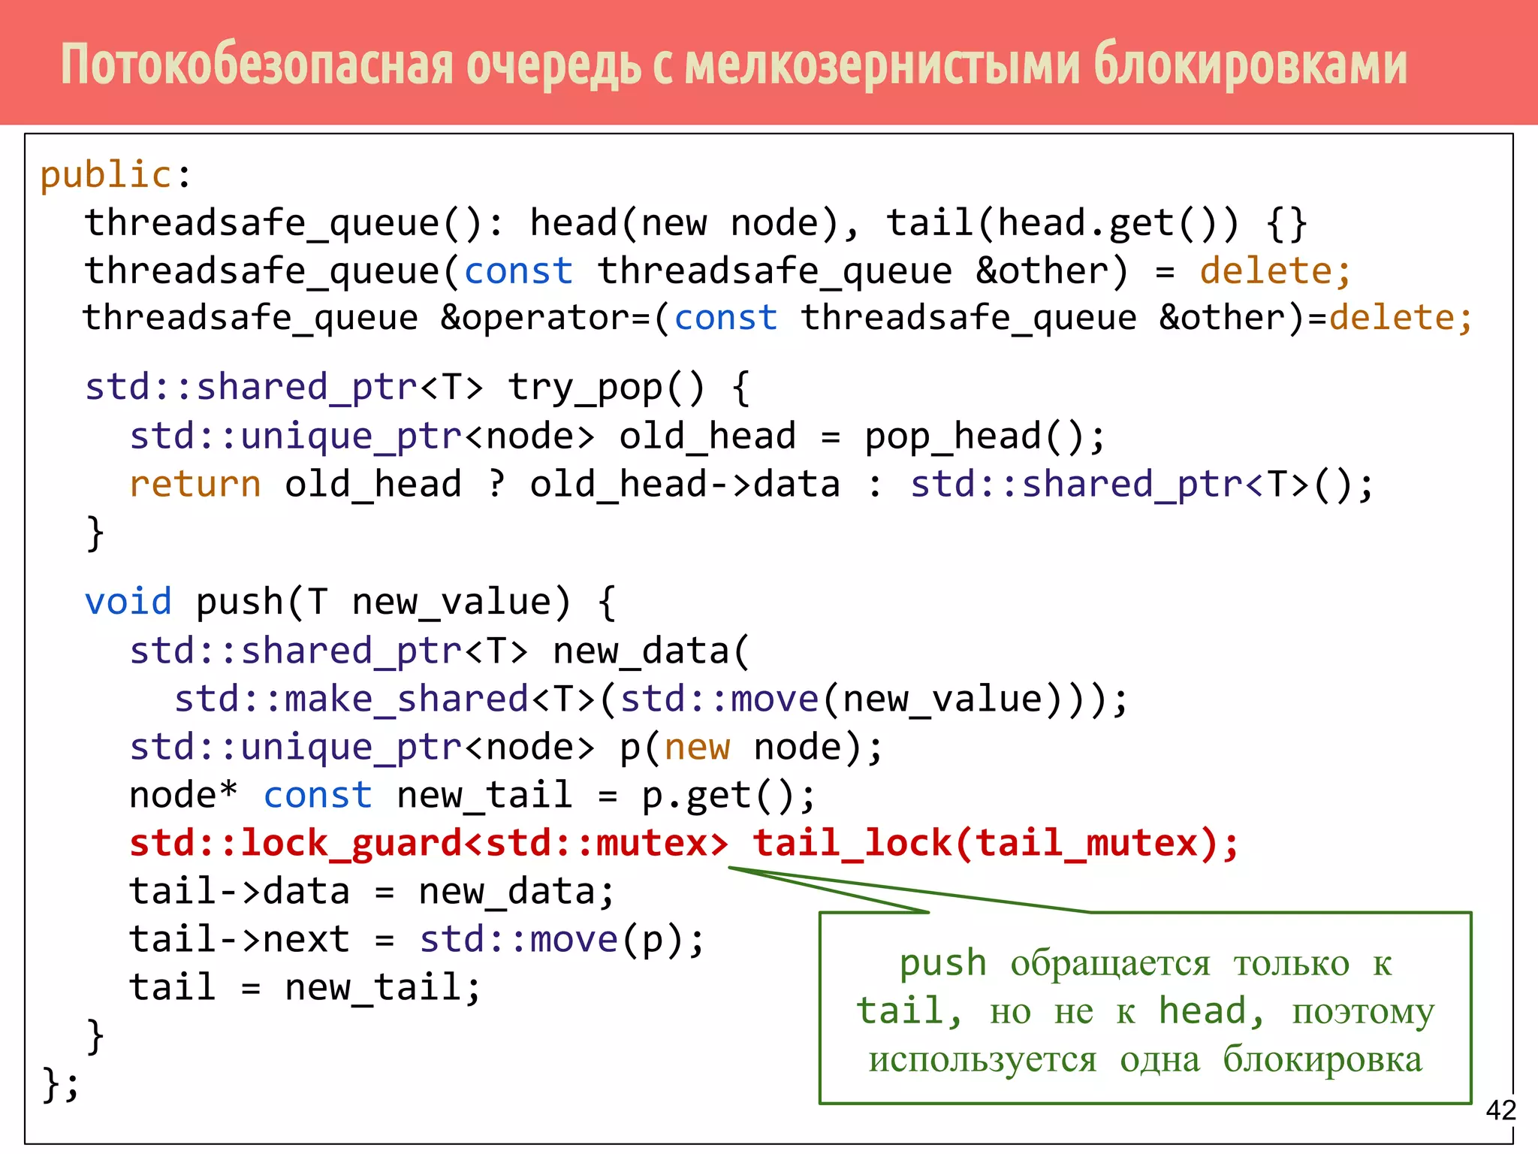Click the 'std::make_shared<T>' line
Viewport: 1538px width, 1154px height.
[x=651, y=699]
